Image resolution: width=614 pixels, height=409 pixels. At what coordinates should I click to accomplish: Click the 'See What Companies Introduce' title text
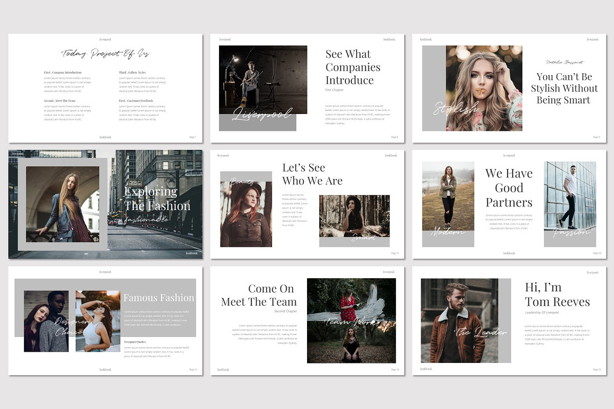pos(353,67)
